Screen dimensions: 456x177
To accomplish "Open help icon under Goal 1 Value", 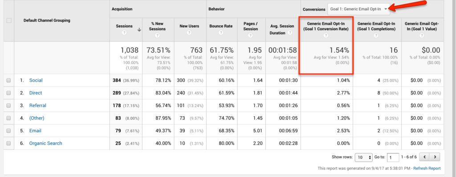I will (422, 35).
